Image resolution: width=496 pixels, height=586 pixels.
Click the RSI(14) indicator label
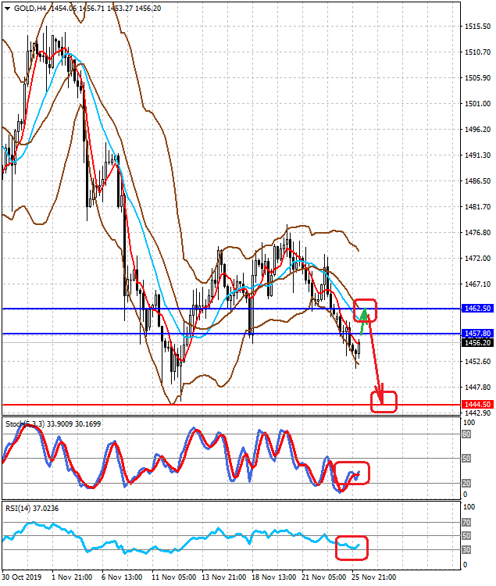[x=17, y=509]
